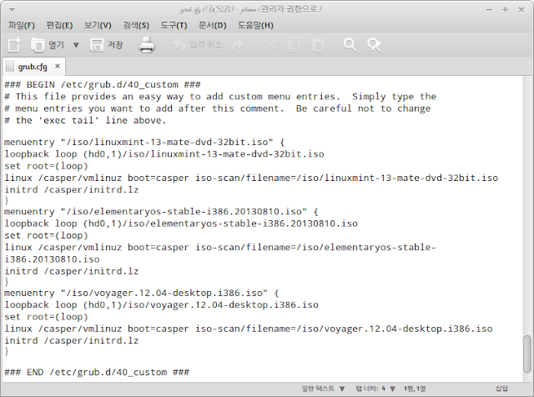Click the comment line starting '# menu entries you want'
Viewport: 534px width, 397px height.
point(217,108)
